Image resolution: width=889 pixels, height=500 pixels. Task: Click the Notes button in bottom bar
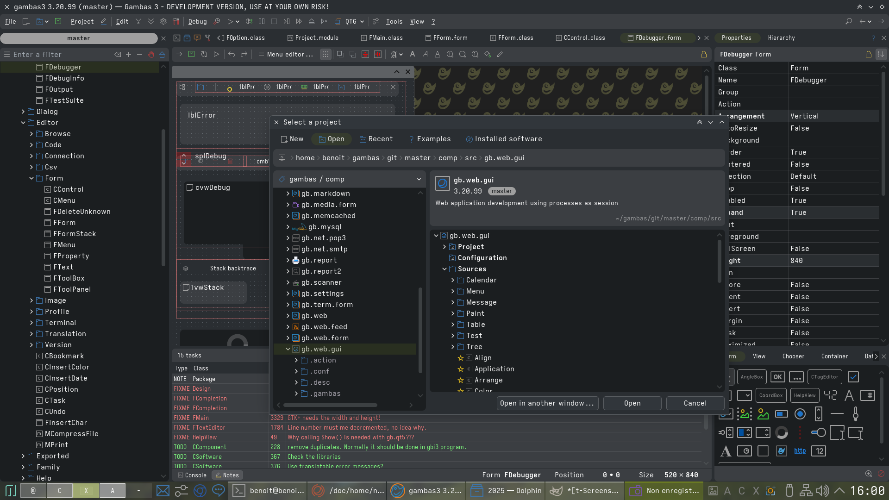click(x=227, y=475)
